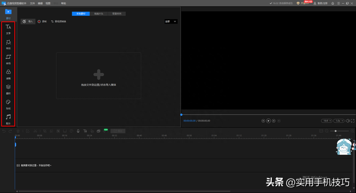Click the crop icon in timeline toolbar

(45, 131)
